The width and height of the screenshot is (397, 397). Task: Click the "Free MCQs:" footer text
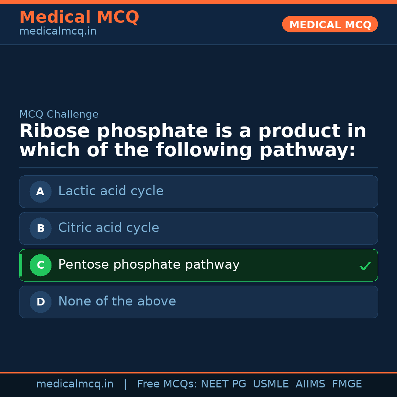pos(167,384)
